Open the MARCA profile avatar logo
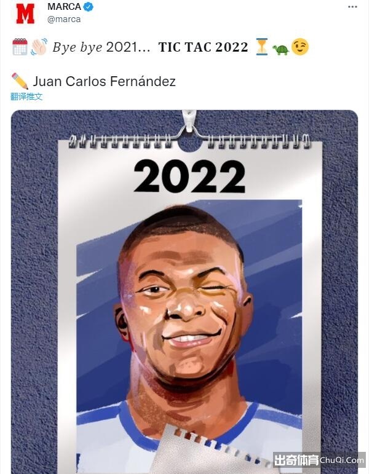 tap(25, 14)
